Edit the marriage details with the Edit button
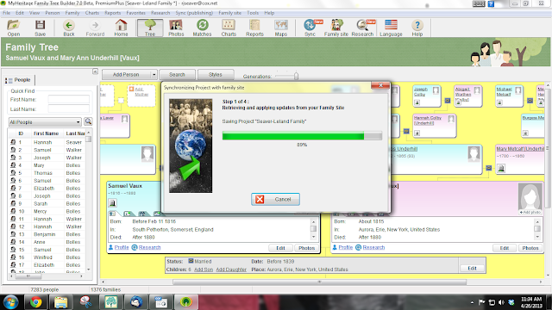This screenshot has height=310, width=552. (x=472, y=268)
